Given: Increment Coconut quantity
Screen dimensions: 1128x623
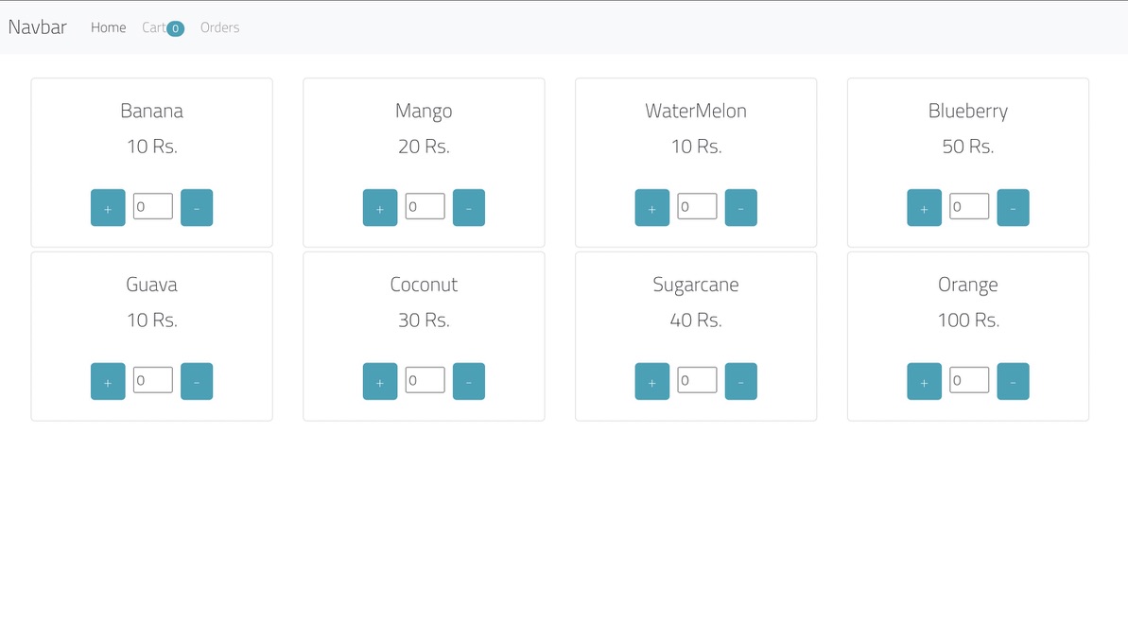Looking at the screenshot, I should point(379,381).
